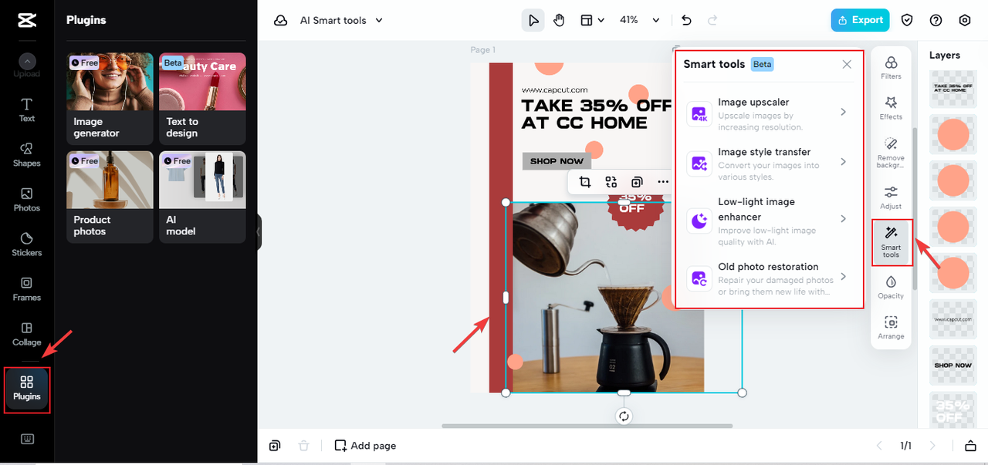Click the crop icon in floating toolbar
The height and width of the screenshot is (465, 988).
point(585,182)
